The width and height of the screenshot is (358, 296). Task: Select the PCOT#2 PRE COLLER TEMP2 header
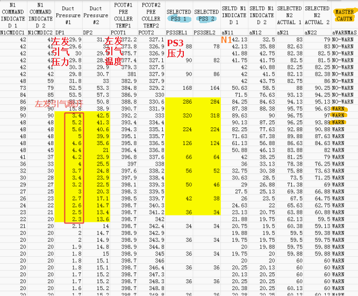(151, 15)
